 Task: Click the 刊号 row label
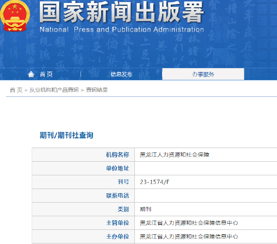pyautogui.click(x=123, y=182)
